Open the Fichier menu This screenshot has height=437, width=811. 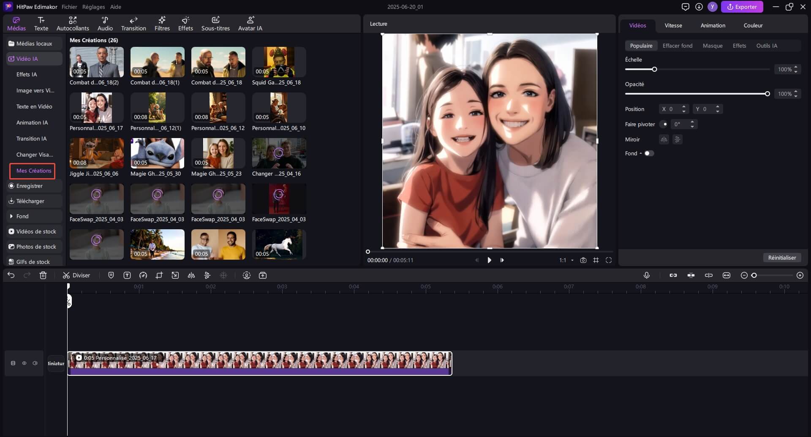tap(69, 7)
